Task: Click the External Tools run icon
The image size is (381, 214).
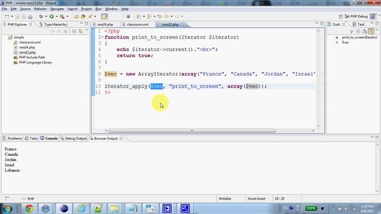Action: tap(62, 17)
